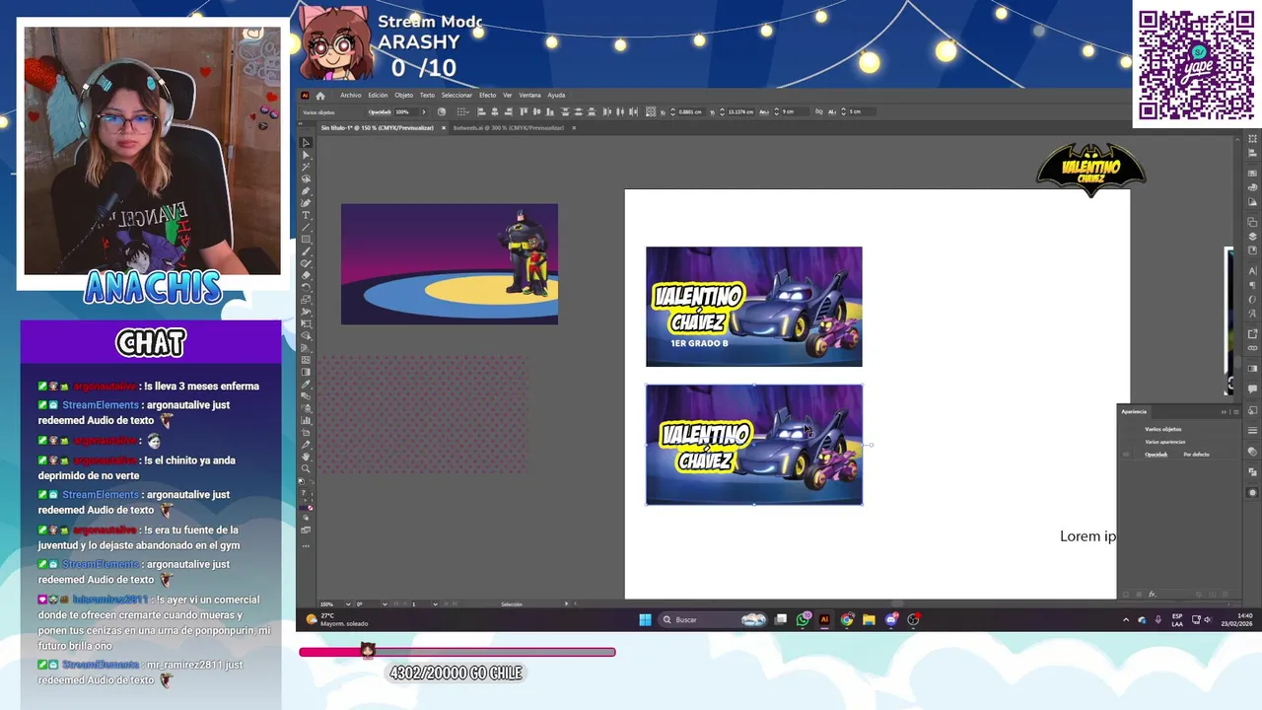Open the Recolor Artwork globe icon
1262x710 pixels.
tap(442, 111)
